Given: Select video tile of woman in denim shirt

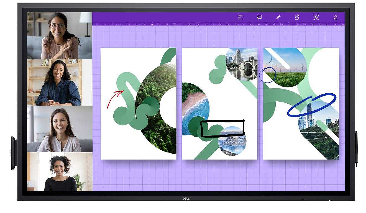Looking at the screenshot, I should [x=60, y=82].
